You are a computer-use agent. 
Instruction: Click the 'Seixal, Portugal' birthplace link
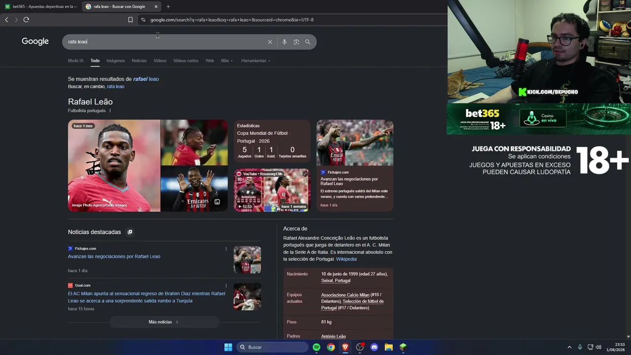(x=336, y=281)
